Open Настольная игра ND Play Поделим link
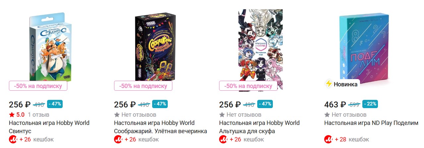Viewport: 424px width, 148px height. tap(371, 123)
